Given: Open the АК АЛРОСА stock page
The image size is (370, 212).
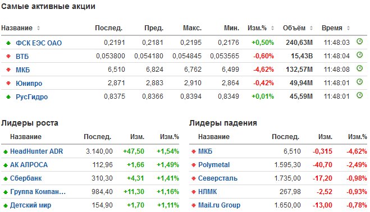Looking at the screenshot, I should [x=29, y=165].
